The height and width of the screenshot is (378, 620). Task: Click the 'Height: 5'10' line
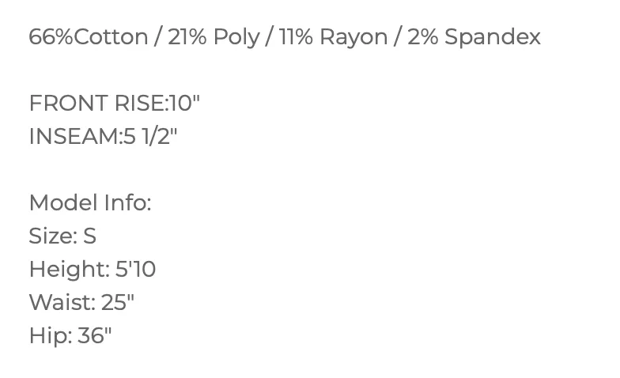(93, 270)
